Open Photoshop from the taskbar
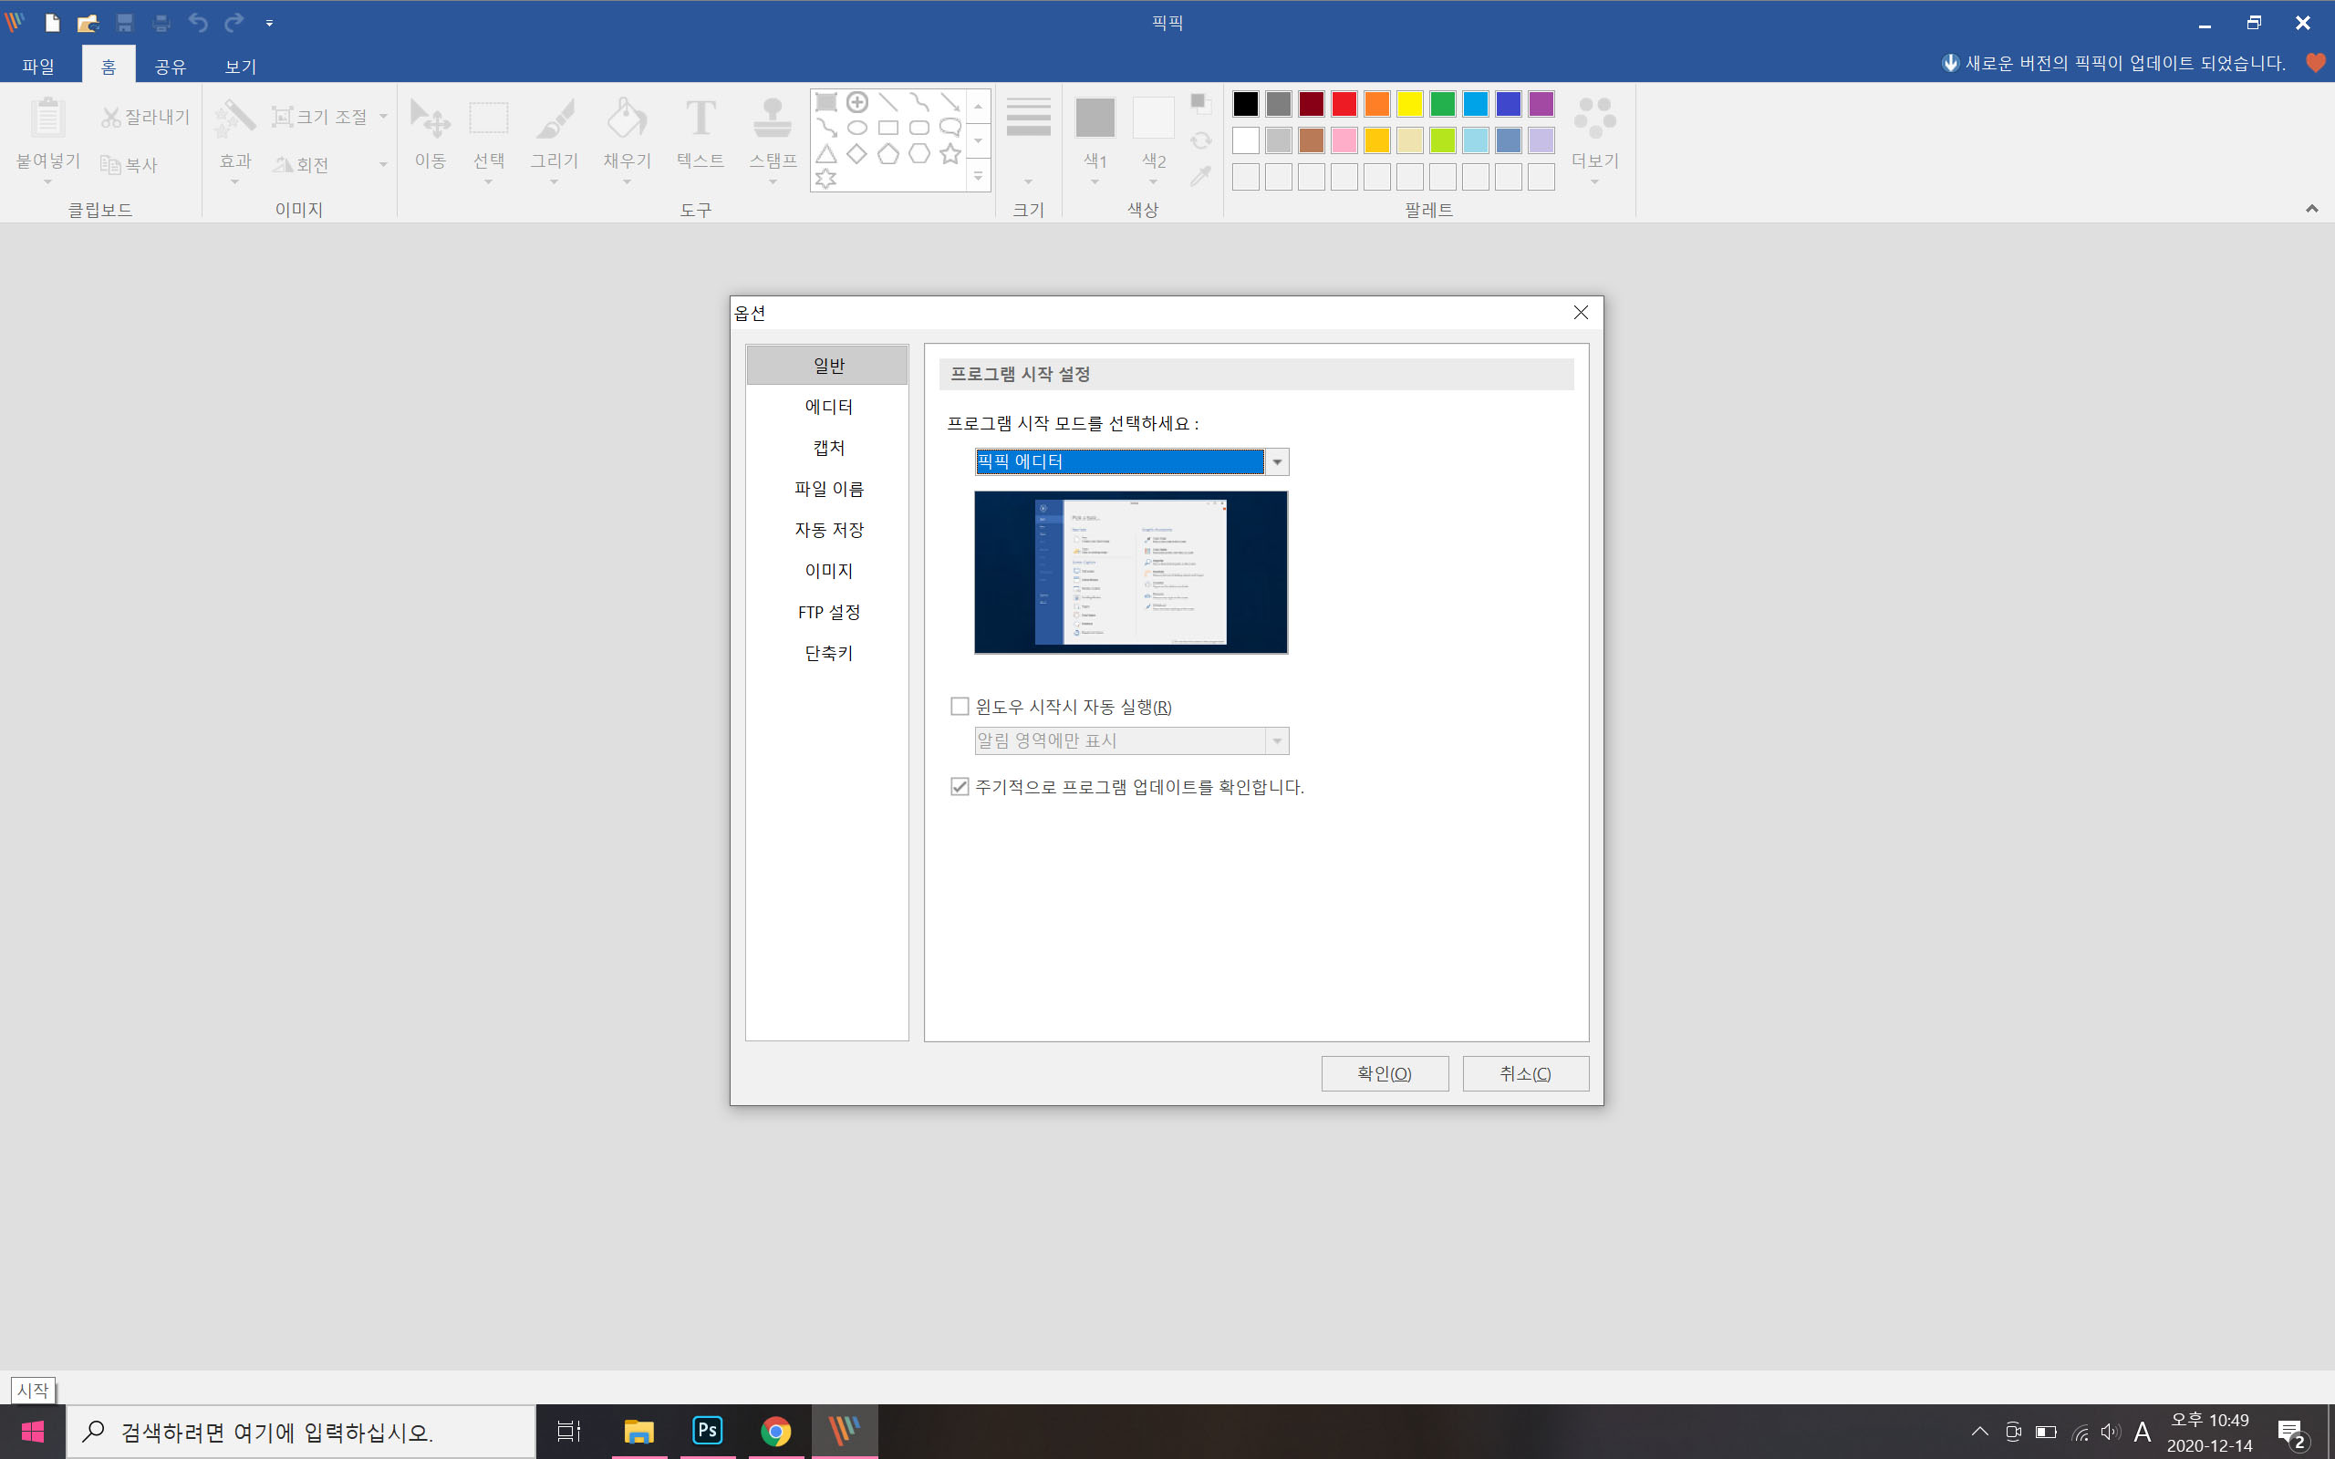The image size is (2335, 1459). (707, 1430)
